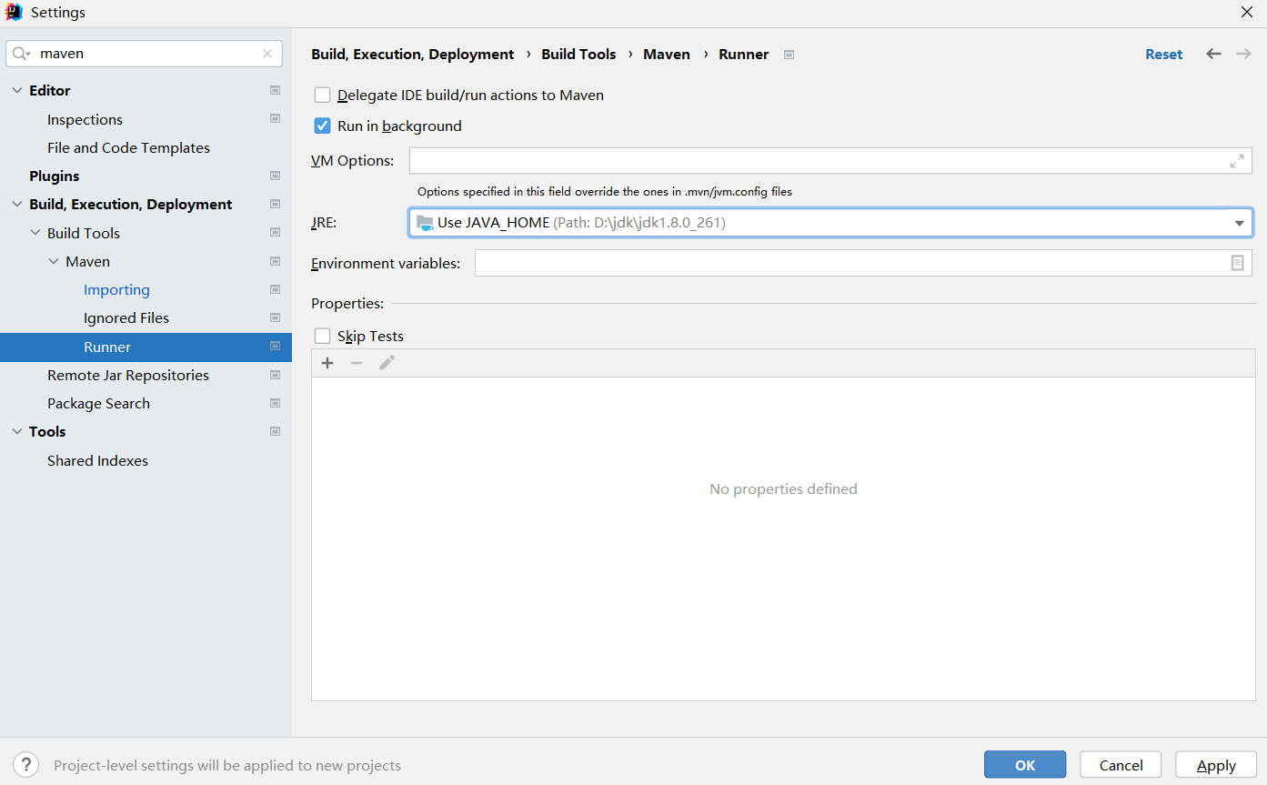Open Shared Indexes settings
The width and height of the screenshot is (1267, 785).
pyautogui.click(x=97, y=460)
